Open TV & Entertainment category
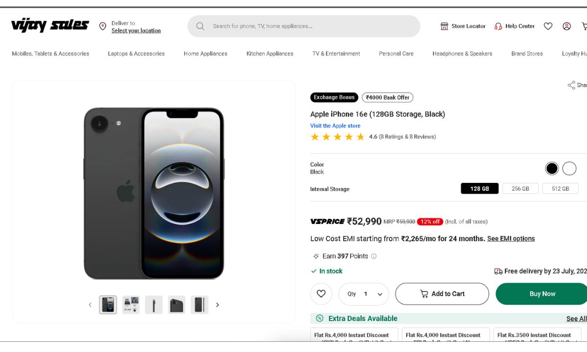This screenshot has height=352, width=587. [336, 54]
